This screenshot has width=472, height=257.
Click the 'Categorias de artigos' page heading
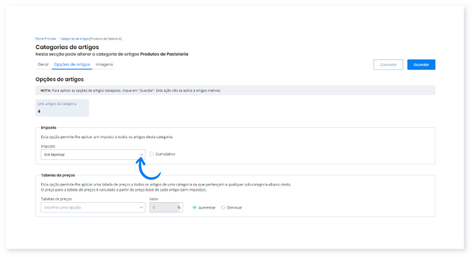point(67,47)
